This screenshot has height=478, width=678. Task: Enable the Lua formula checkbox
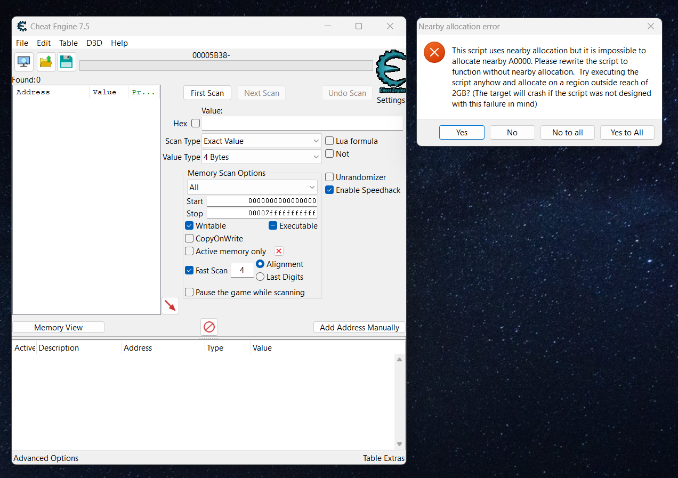click(x=329, y=141)
